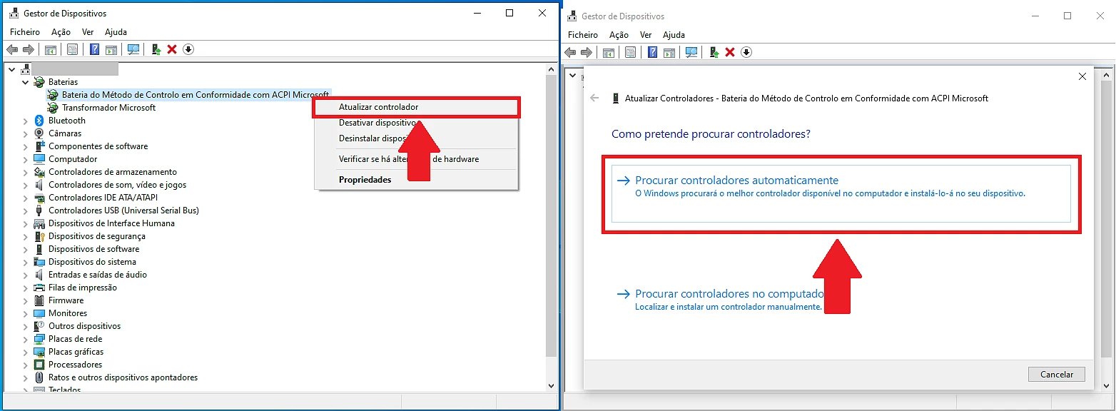Click the Cancelar button in the dialog
Viewport: 1116px width, 411px height.
(1057, 375)
